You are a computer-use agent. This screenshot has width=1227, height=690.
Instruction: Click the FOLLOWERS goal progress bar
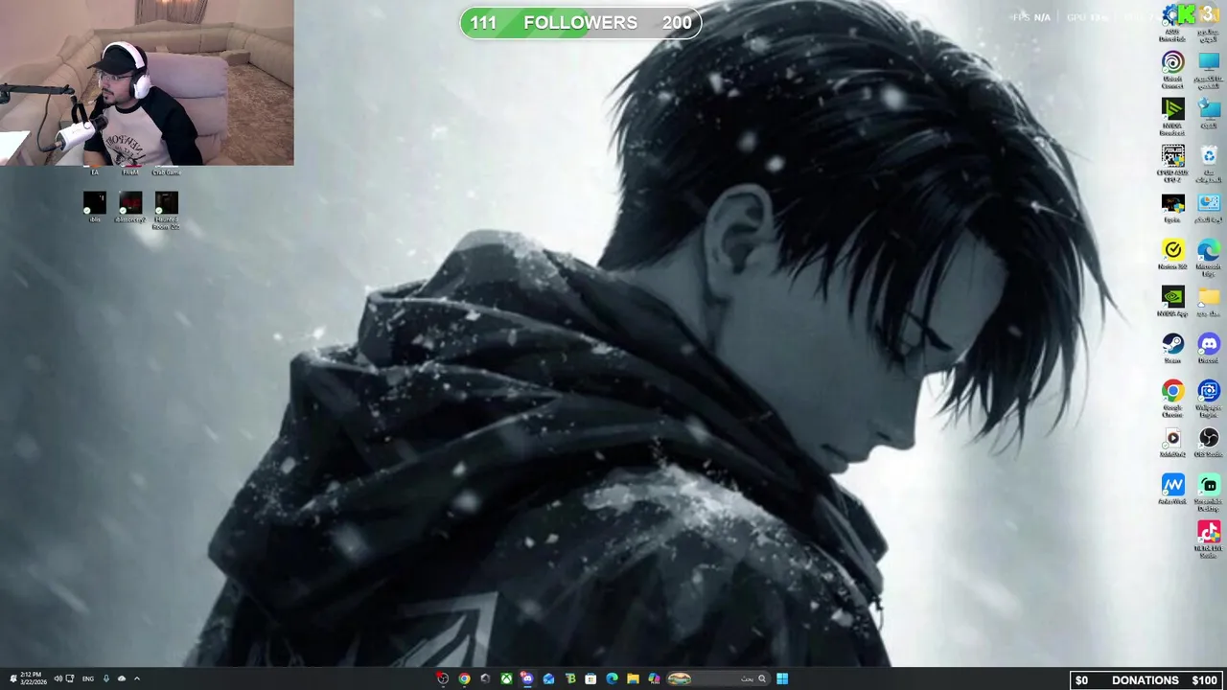pos(581,23)
